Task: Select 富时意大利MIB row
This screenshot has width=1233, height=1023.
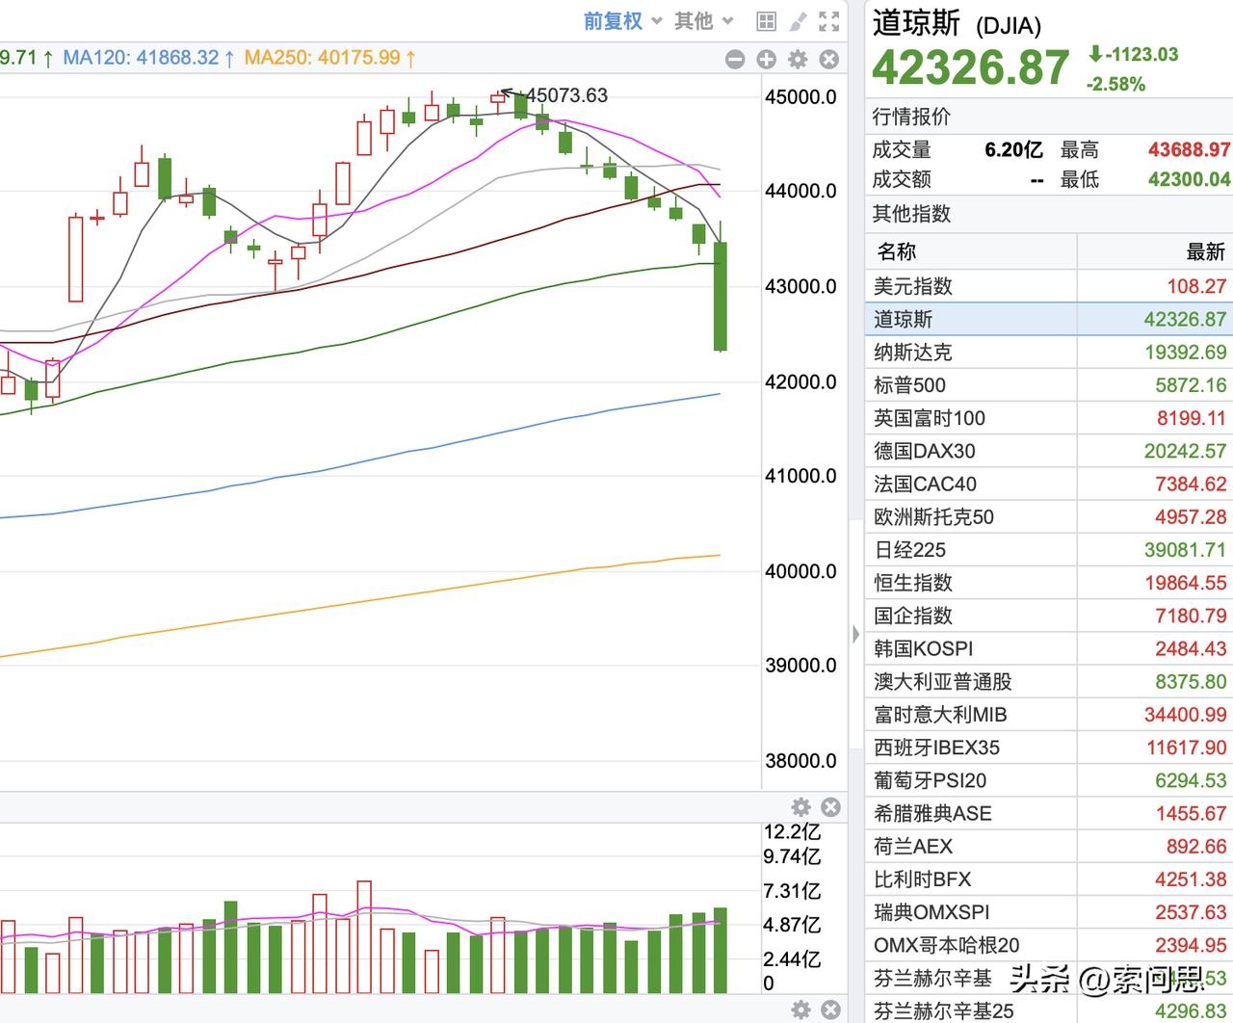Action: pyautogui.click(x=1049, y=714)
